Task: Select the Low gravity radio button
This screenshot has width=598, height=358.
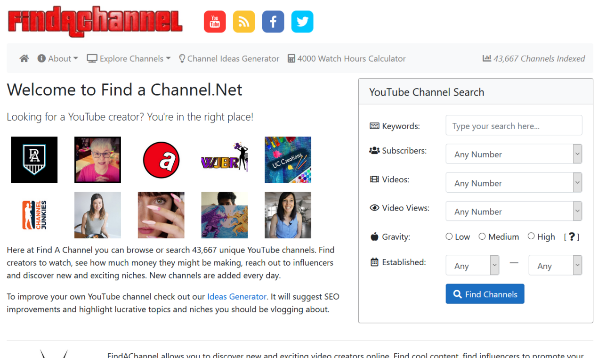Action: [449, 236]
